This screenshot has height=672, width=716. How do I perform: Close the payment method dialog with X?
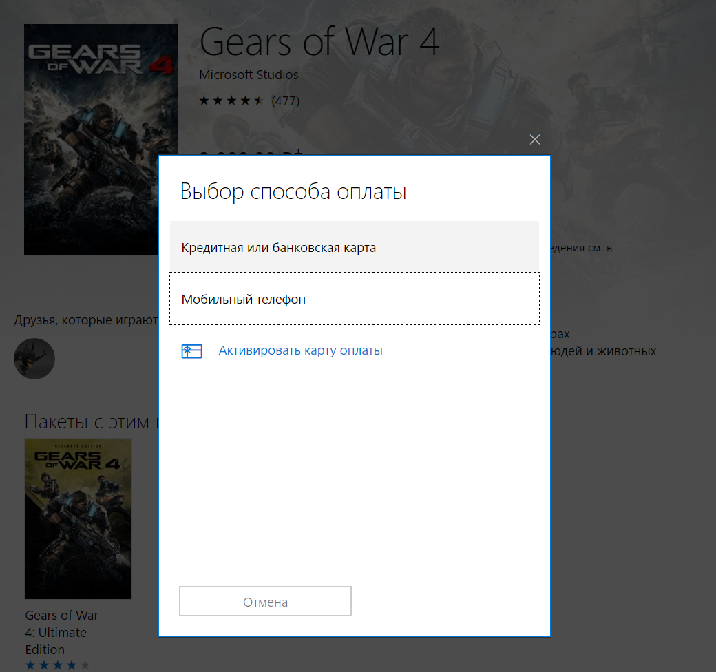pyautogui.click(x=535, y=140)
